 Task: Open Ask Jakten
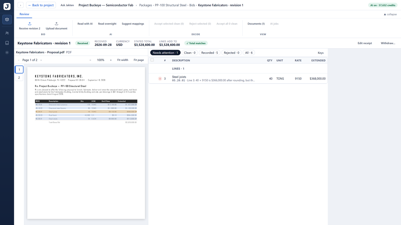tap(67, 5)
